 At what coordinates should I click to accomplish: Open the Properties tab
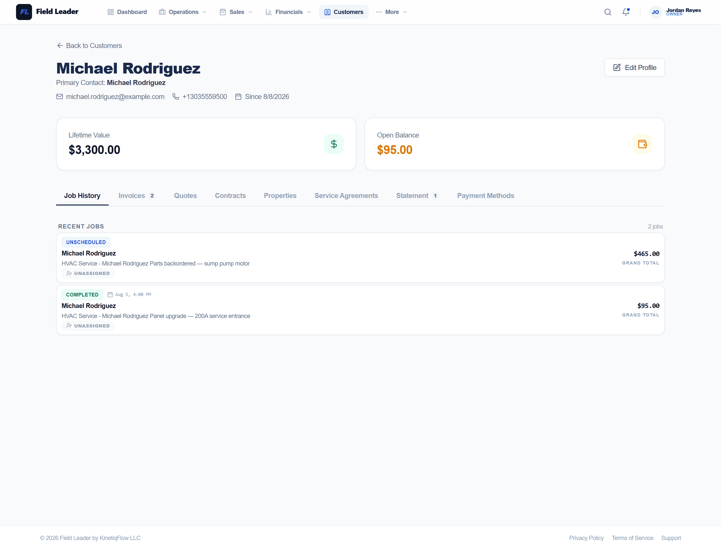click(x=280, y=196)
